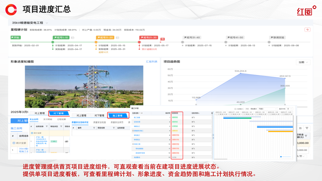Click the filter icon in 合同名称 column
The width and height of the screenshot is (322, 181).
(x=47, y=126)
